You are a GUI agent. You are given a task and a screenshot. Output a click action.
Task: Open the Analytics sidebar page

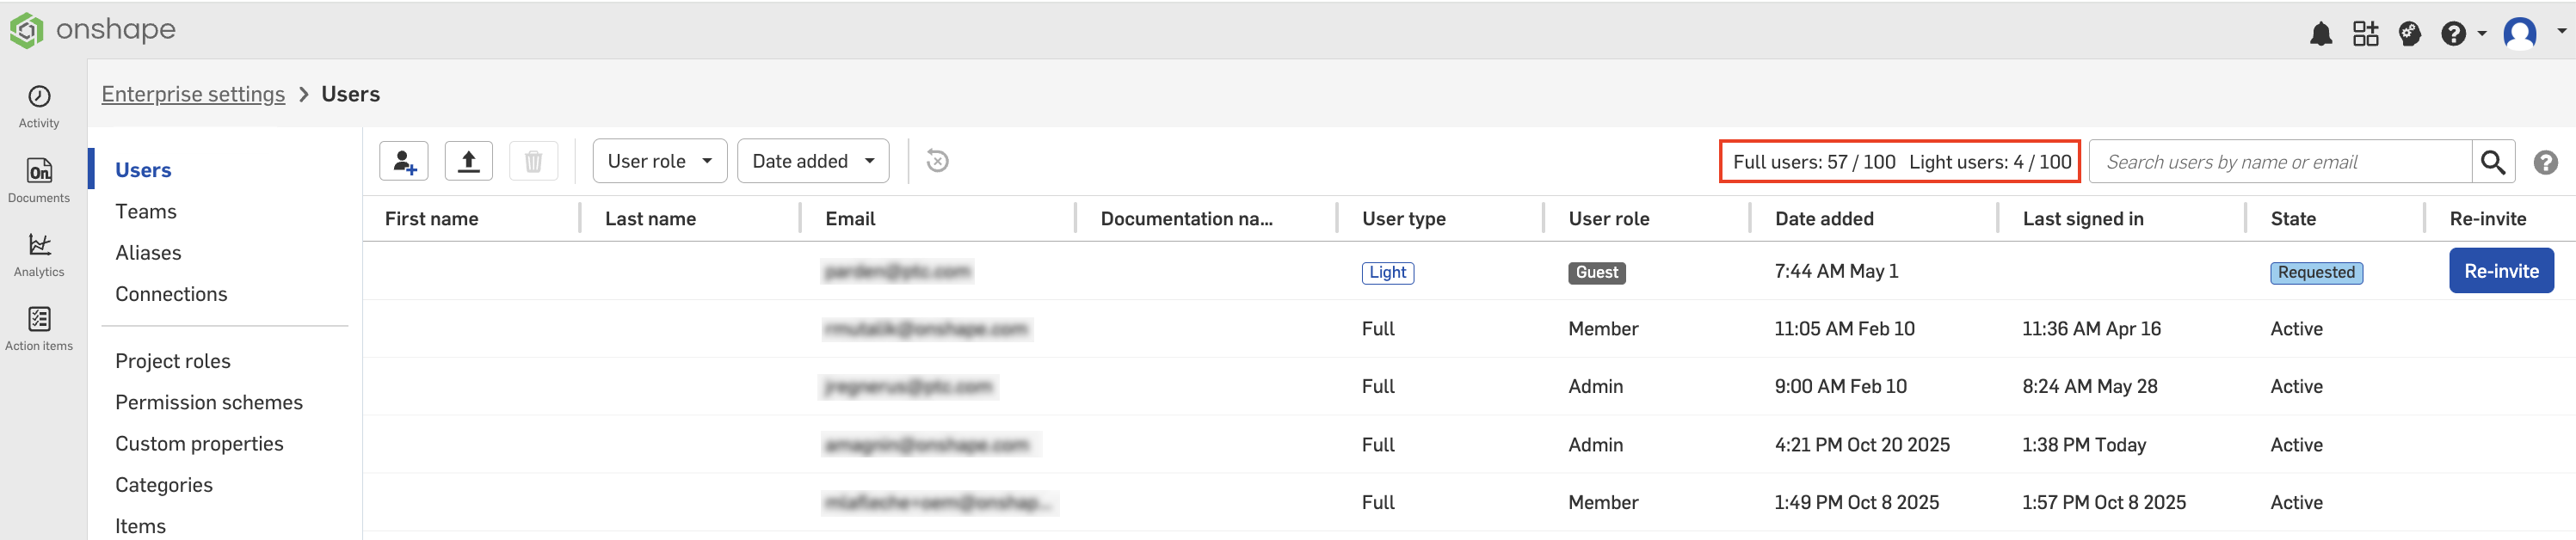(39, 255)
